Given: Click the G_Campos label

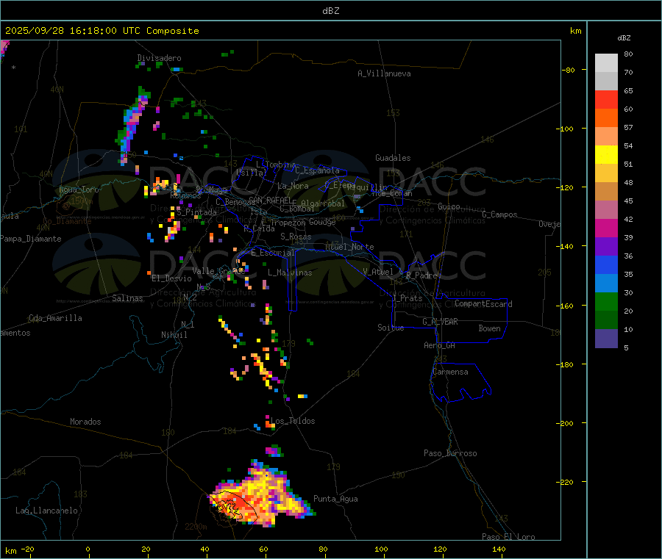Looking at the screenshot, I should pos(499,214).
